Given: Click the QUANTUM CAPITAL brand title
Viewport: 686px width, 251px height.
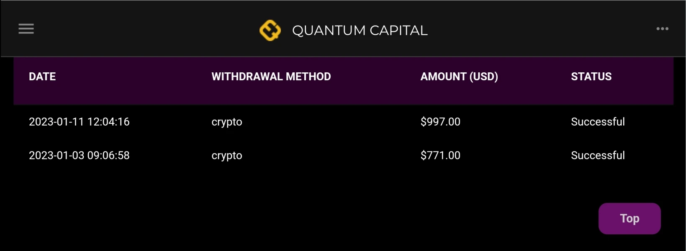Looking at the screenshot, I should click(360, 31).
